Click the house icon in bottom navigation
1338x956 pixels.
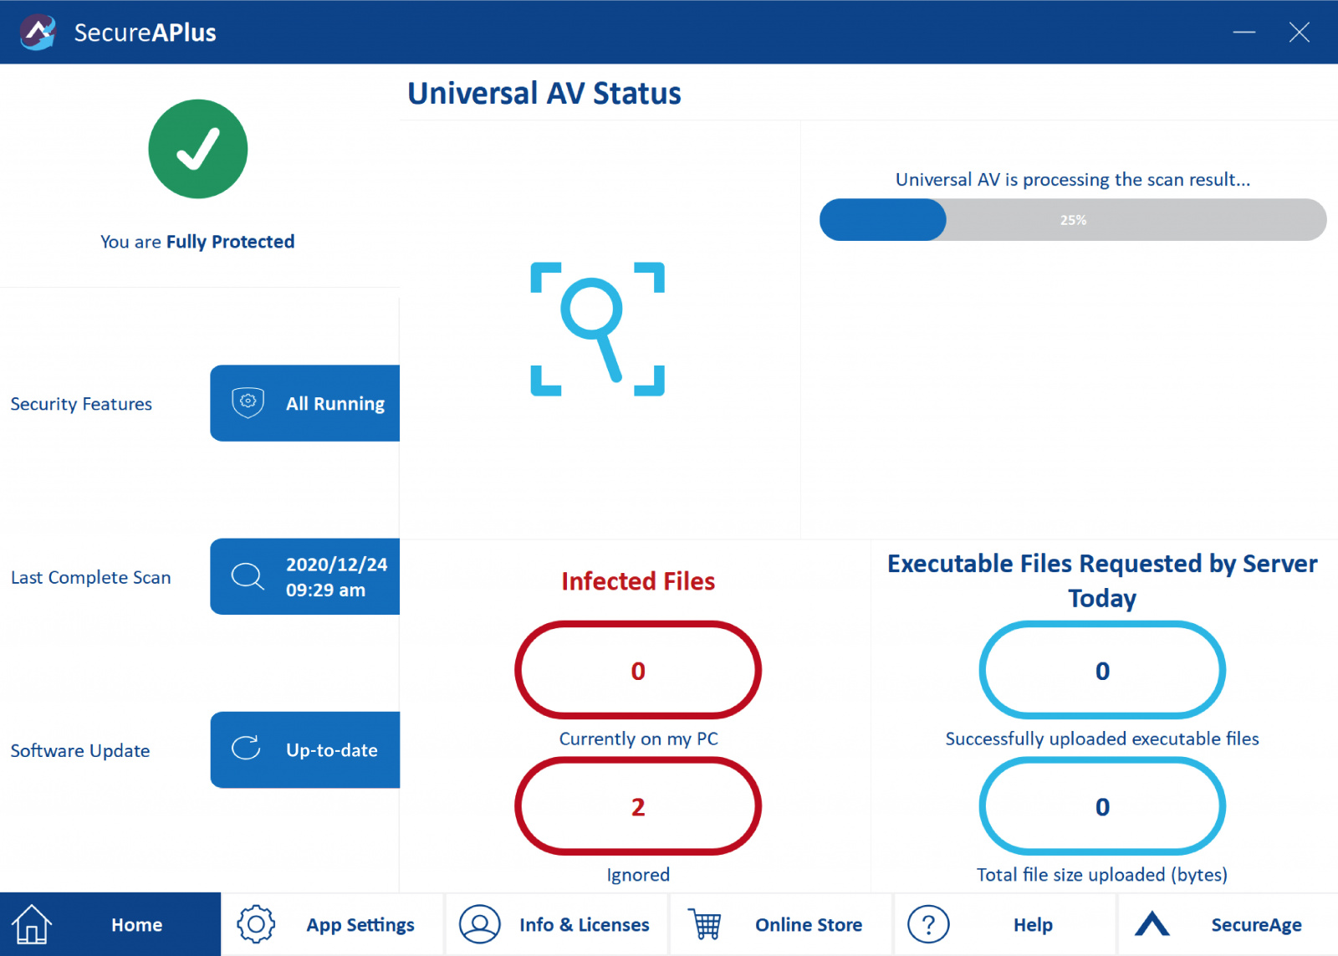pyautogui.click(x=32, y=924)
